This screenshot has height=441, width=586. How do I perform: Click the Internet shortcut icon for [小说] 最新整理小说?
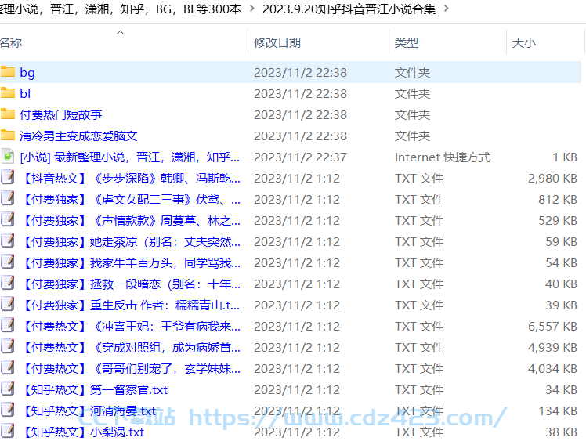(8, 157)
